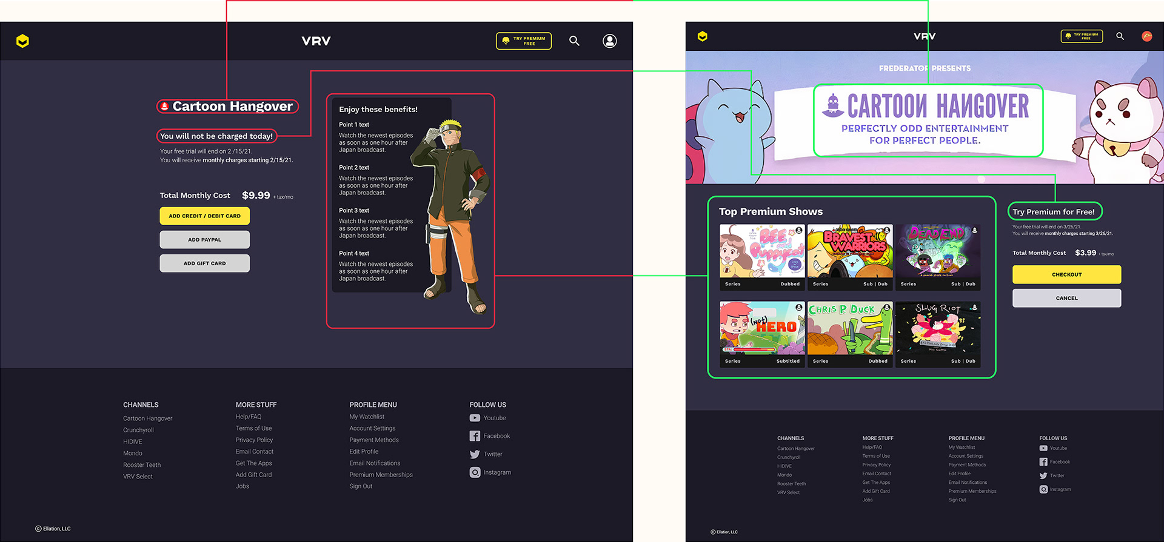Click the gray Cancel button
Viewport: 1164px width, 542px height.
1066,298
